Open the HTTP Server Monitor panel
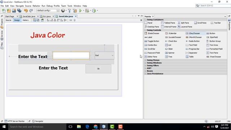231x130 pixels. [x=14, y=121]
